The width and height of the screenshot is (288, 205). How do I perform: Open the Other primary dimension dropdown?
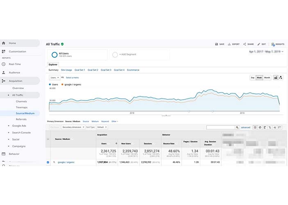[x=115, y=121]
